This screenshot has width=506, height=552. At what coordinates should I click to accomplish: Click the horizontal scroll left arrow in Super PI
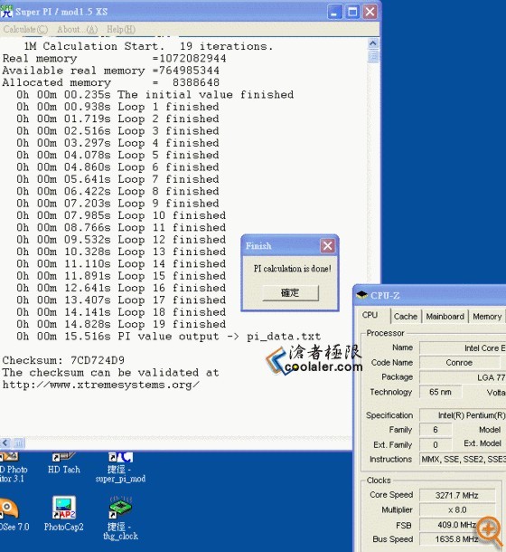pyautogui.click(x=5, y=443)
